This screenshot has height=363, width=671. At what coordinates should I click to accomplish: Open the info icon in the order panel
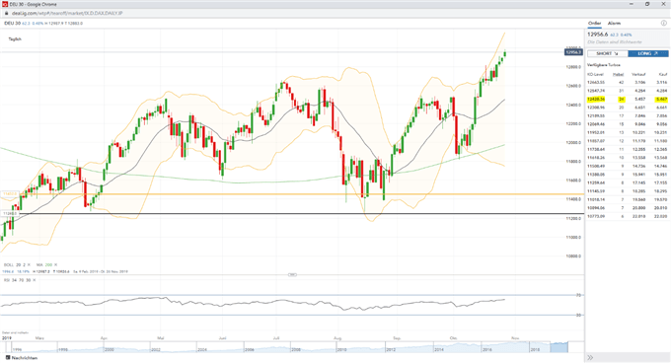pos(664,23)
